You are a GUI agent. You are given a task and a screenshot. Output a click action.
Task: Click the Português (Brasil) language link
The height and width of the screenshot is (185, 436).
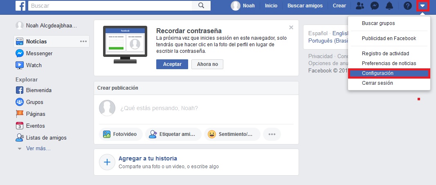[x=328, y=41]
